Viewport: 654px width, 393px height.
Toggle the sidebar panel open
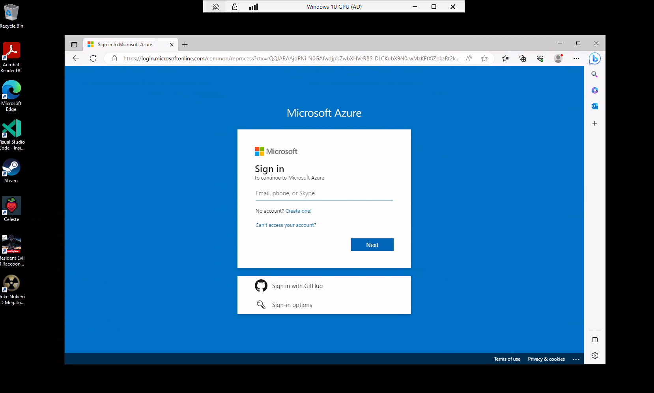pos(594,339)
